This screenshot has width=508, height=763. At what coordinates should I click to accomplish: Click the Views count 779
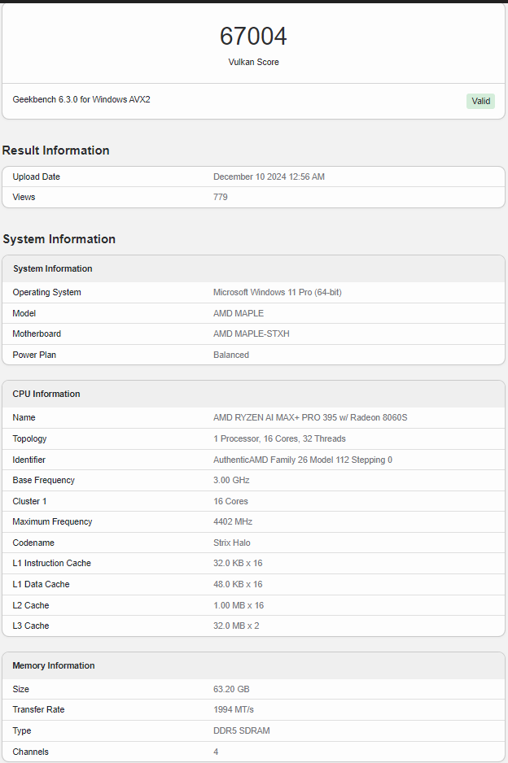pyautogui.click(x=220, y=197)
